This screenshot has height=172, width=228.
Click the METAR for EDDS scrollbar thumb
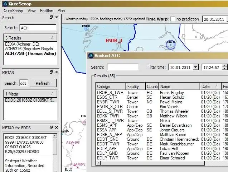click(x=55, y=146)
